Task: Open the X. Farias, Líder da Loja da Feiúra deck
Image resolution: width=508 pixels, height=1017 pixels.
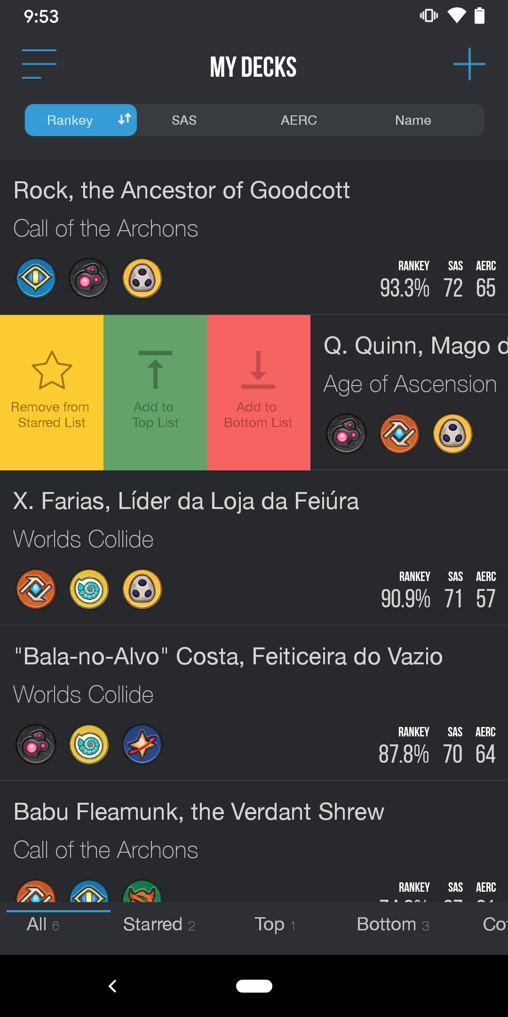Action: [x=254, y=548]
